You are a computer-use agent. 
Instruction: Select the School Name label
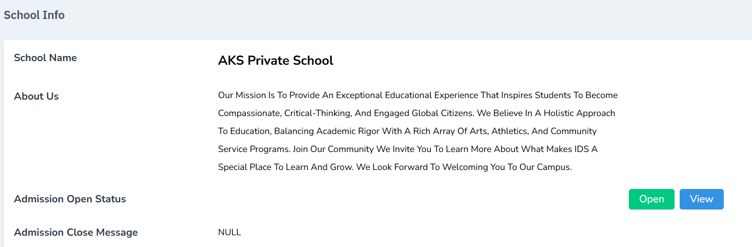(45, 58)
